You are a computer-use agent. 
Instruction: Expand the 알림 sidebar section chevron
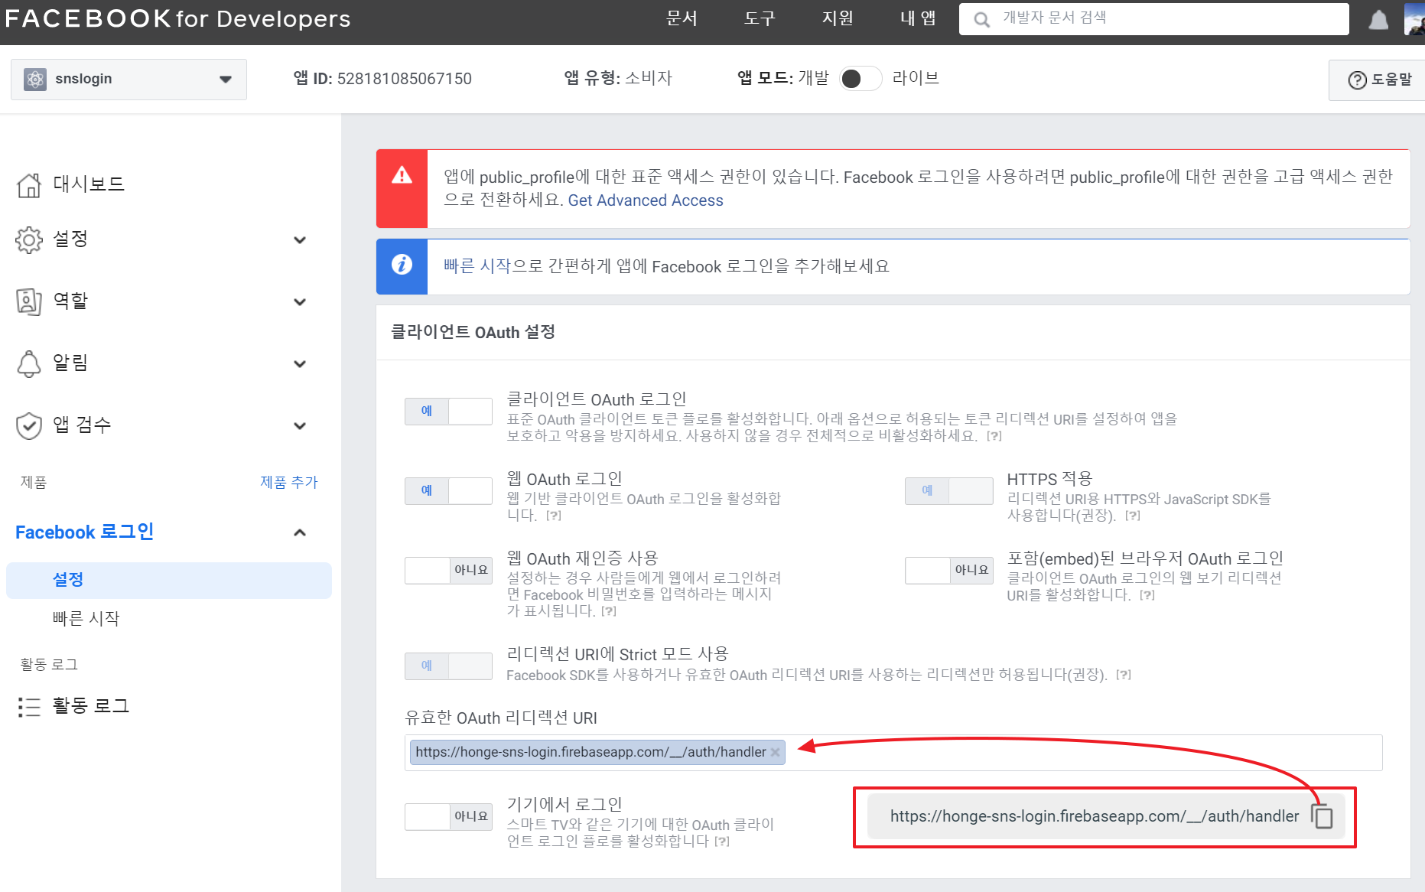tap(300, 364)
